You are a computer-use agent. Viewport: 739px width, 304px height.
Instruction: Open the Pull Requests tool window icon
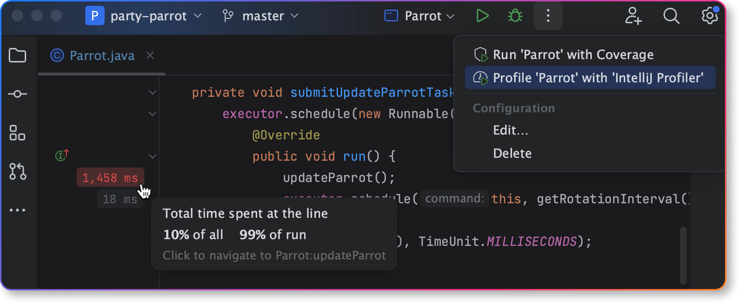[x=17, y=171]
